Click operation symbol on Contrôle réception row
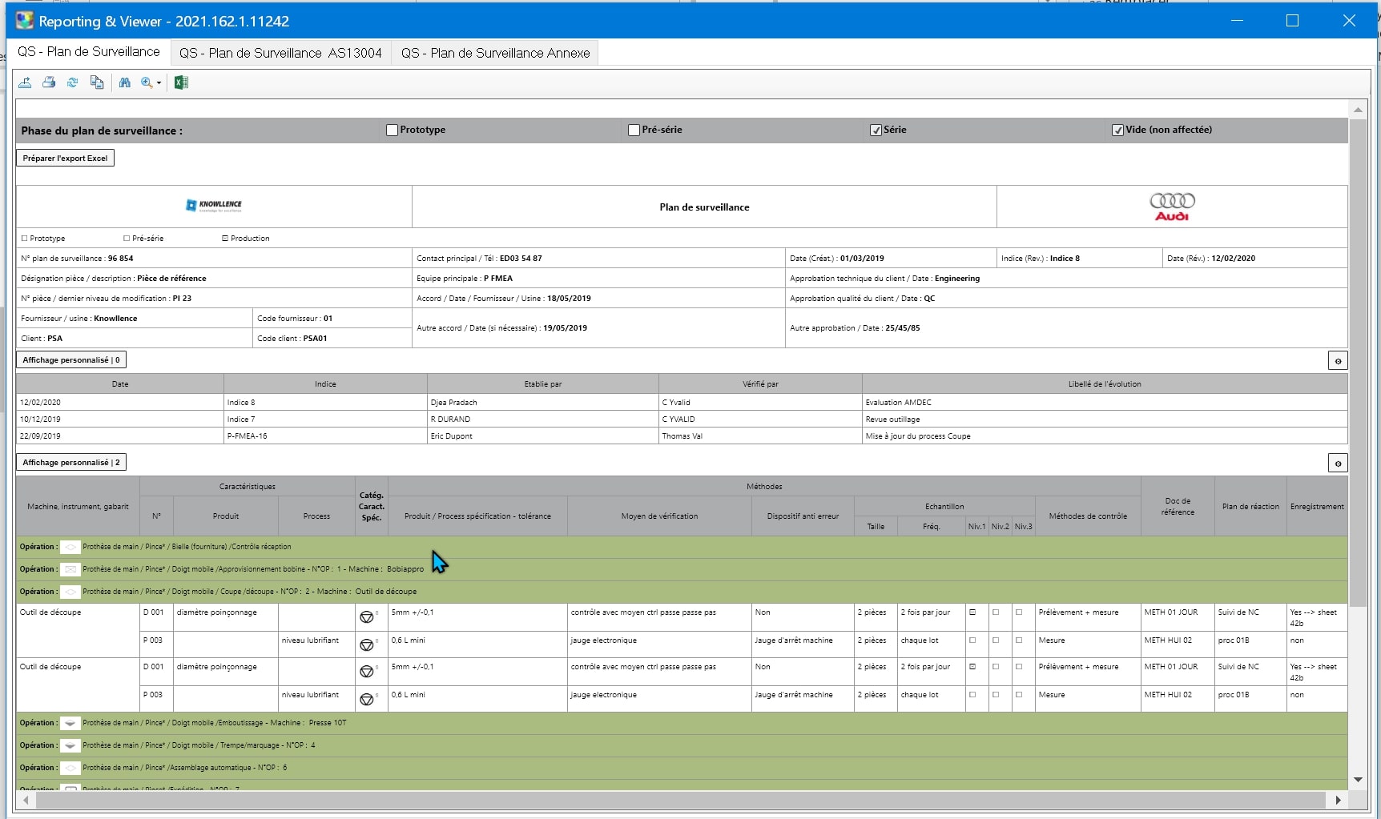The width and height of the screenshot is (1381, 819). (70, 547)
